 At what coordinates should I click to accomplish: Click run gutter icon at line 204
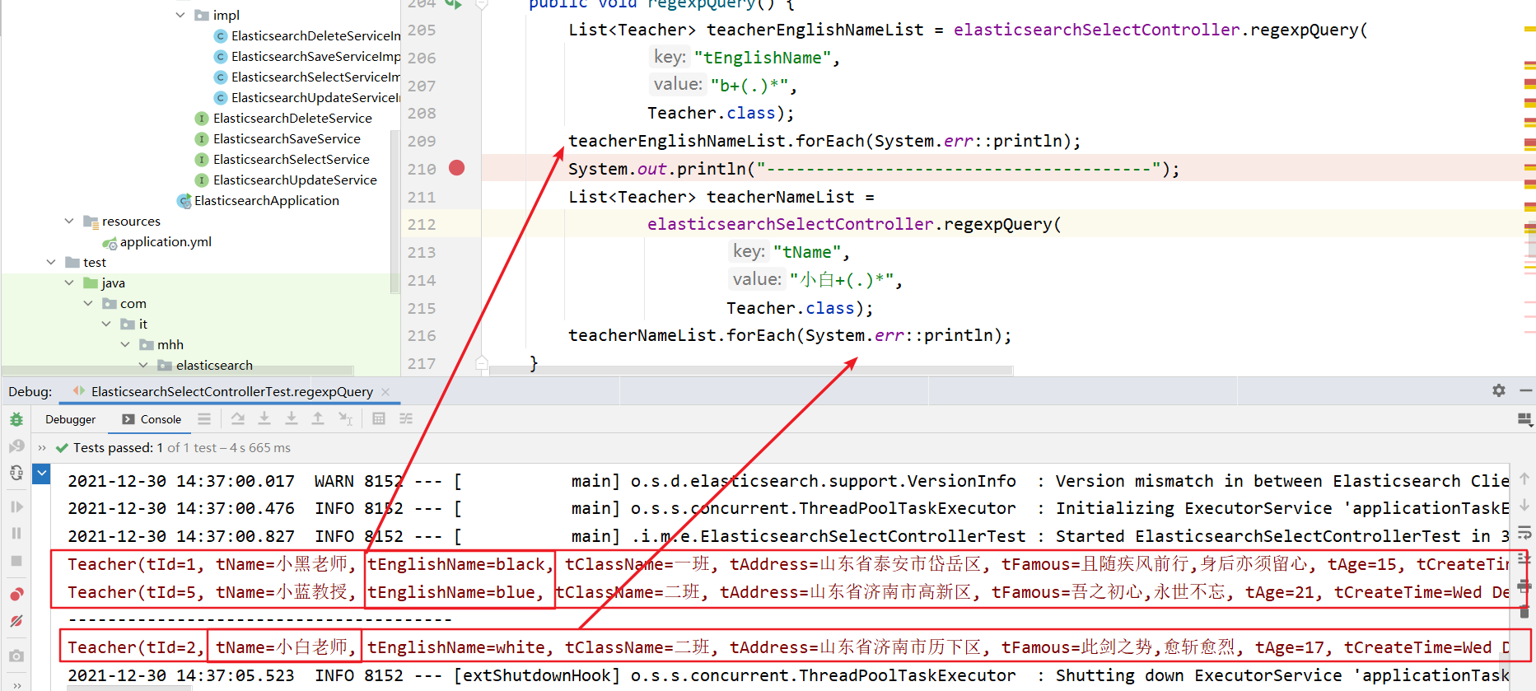pyautogui.click(x=453, y=4)
